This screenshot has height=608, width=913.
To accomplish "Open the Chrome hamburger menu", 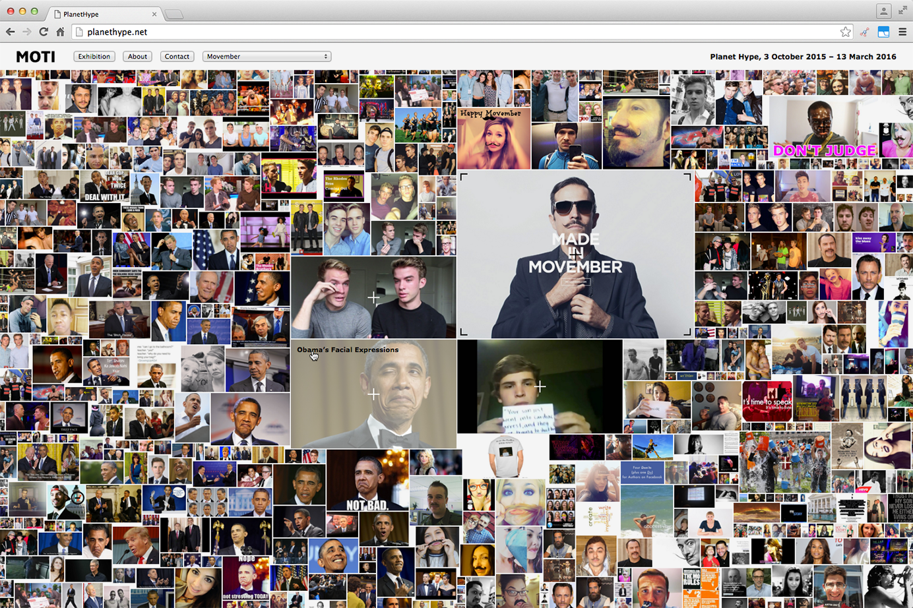I will [902, 32].
